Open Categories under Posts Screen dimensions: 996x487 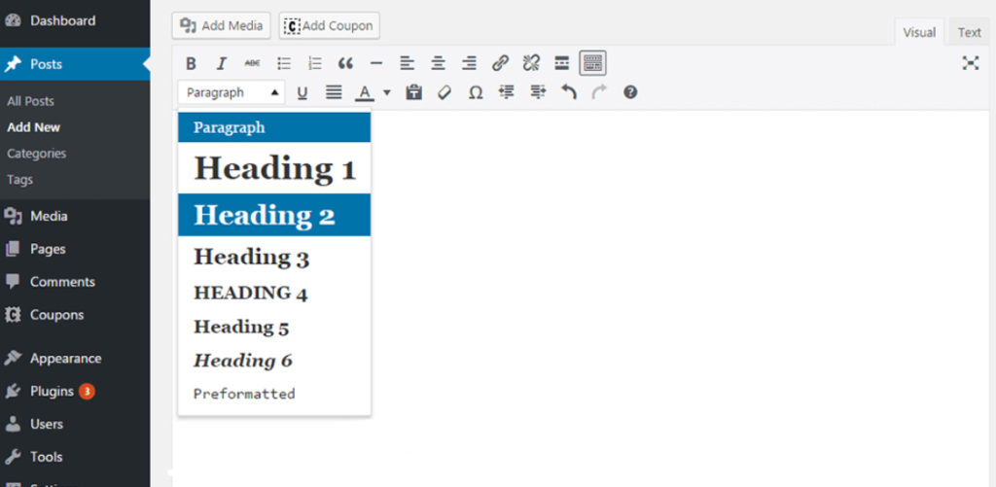pyautogui.click(x=37, y=153)
